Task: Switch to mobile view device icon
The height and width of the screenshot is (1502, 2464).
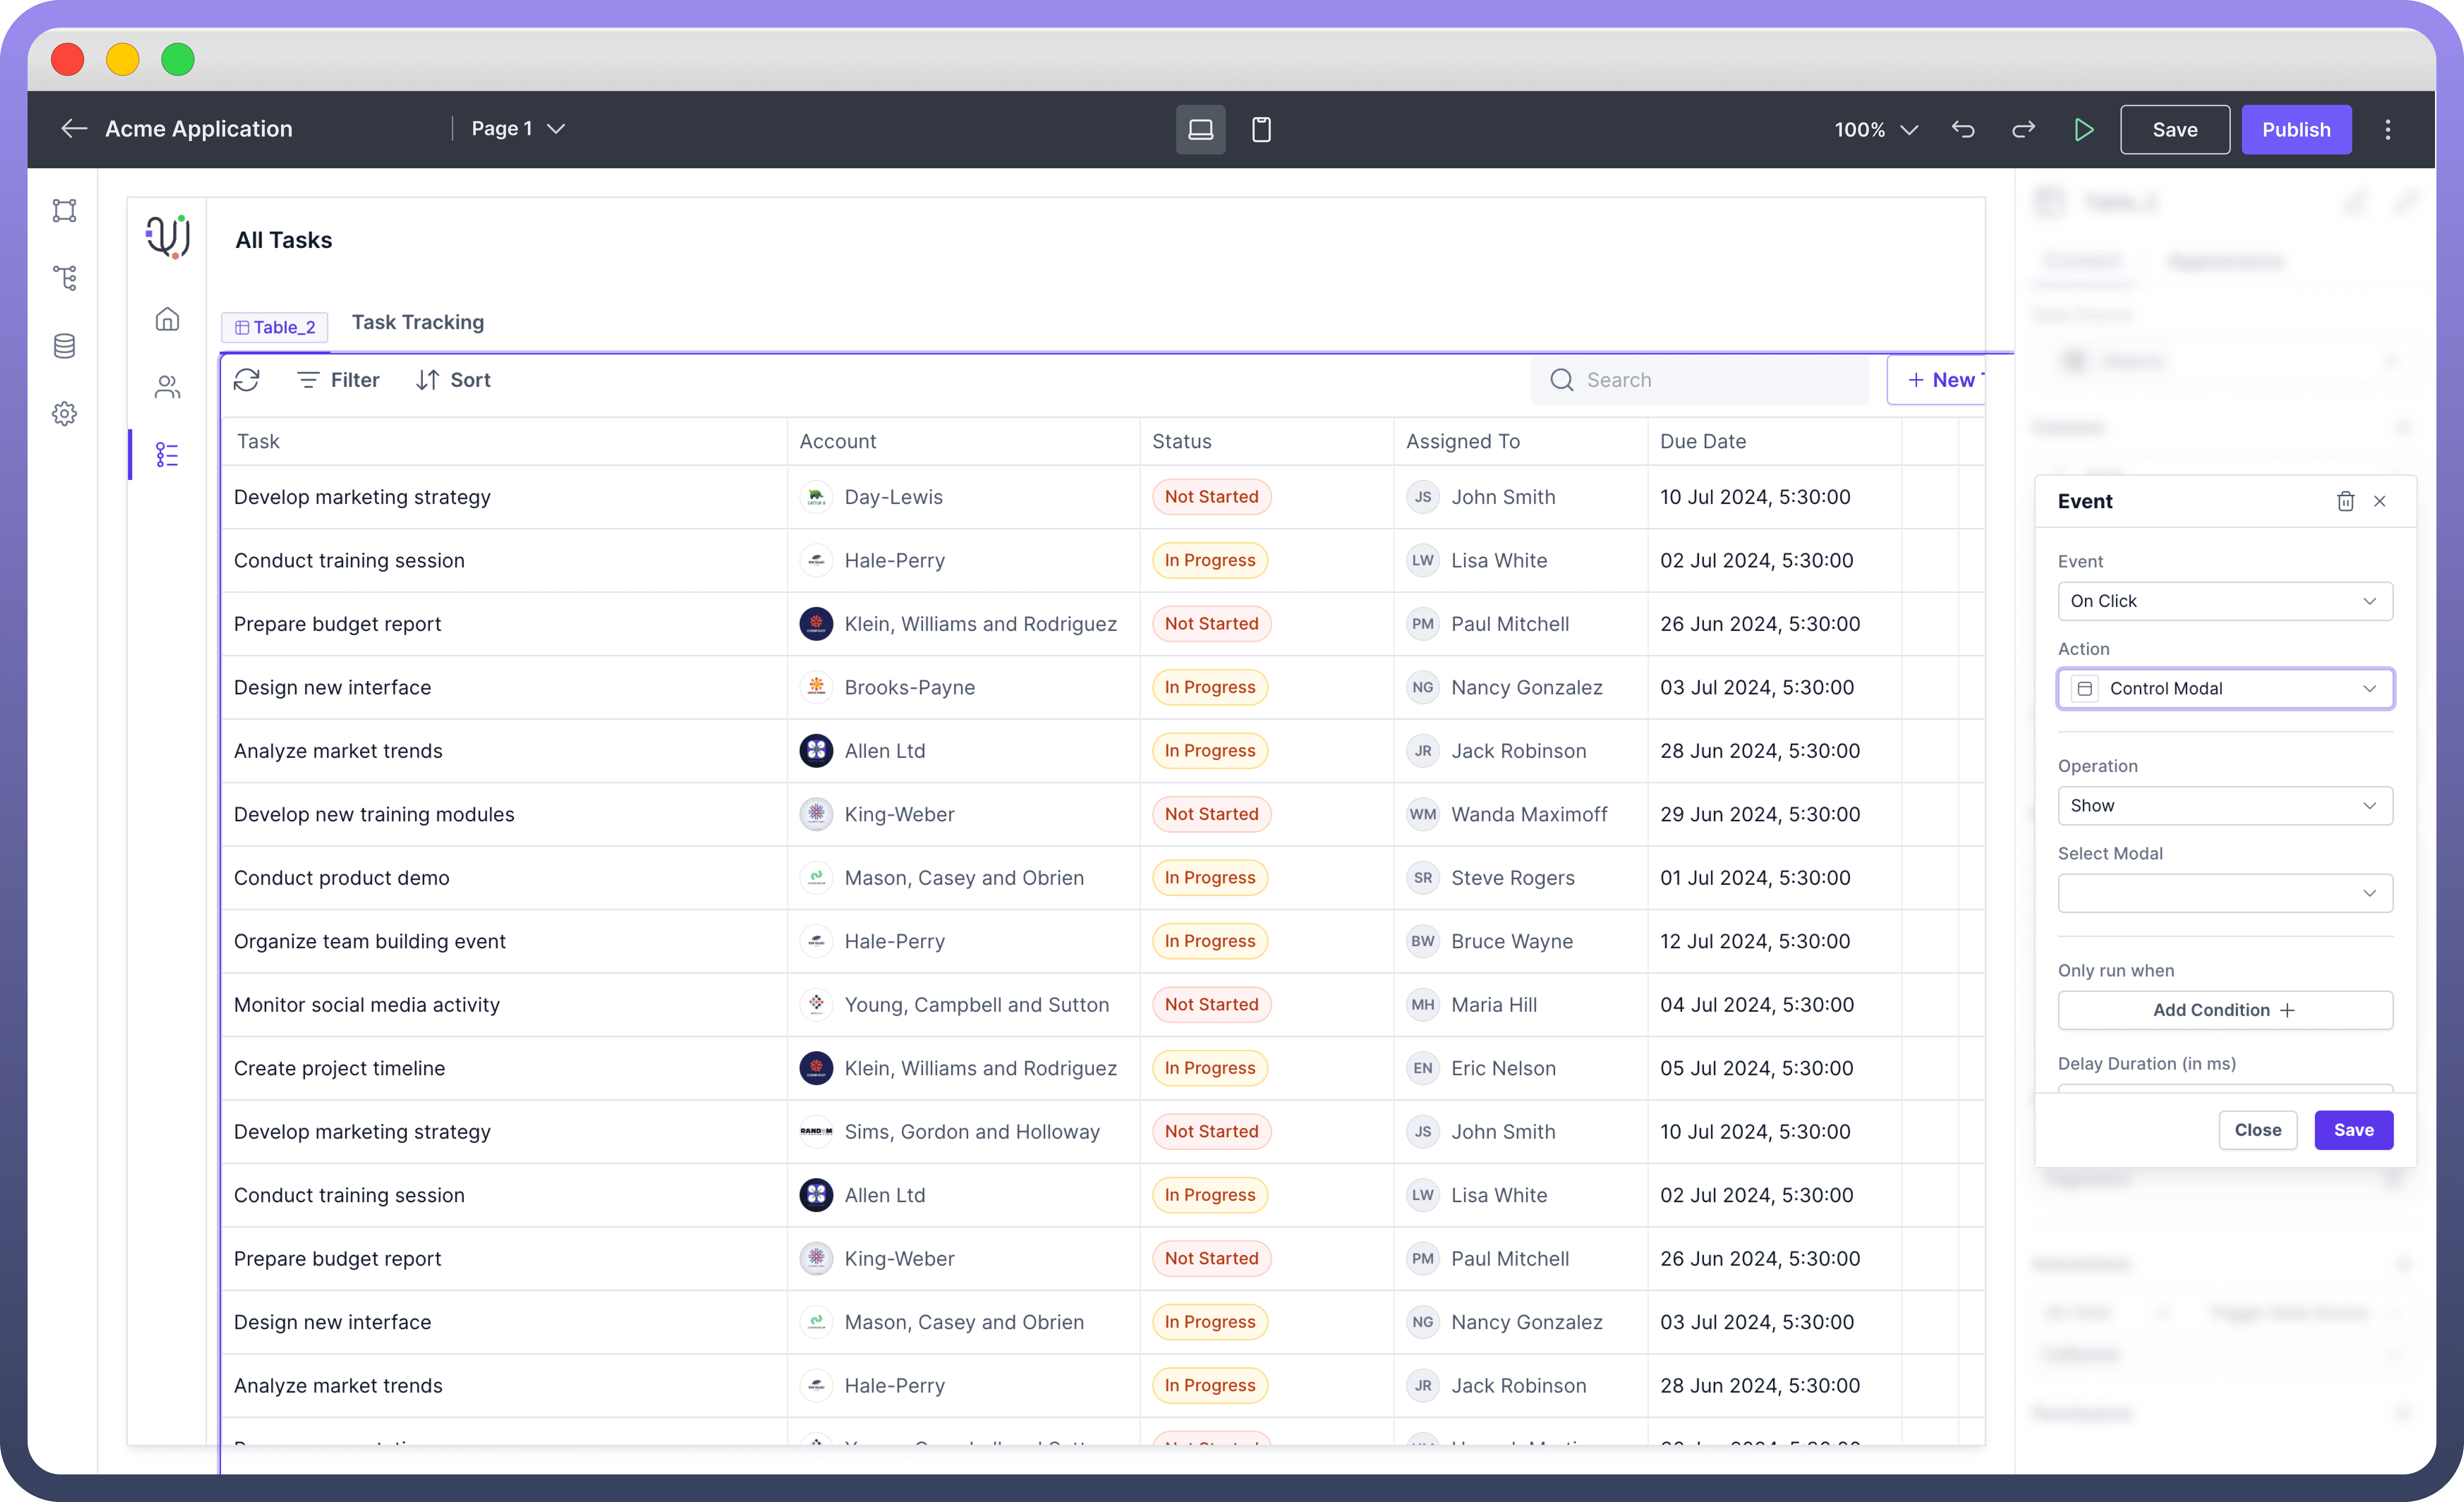Action: click(1261, 129)
